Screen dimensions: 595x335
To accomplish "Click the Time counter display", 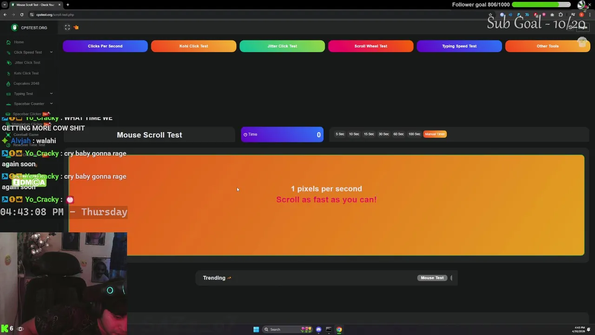I will tap(282, 134).
